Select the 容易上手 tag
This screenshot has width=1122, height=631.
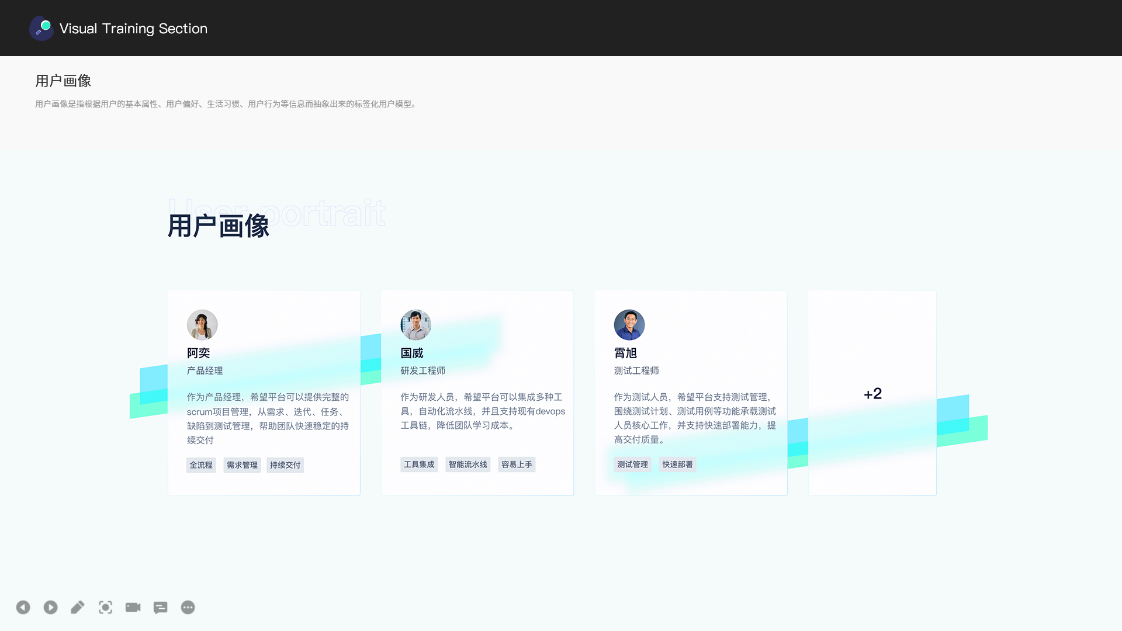point(517,464)
